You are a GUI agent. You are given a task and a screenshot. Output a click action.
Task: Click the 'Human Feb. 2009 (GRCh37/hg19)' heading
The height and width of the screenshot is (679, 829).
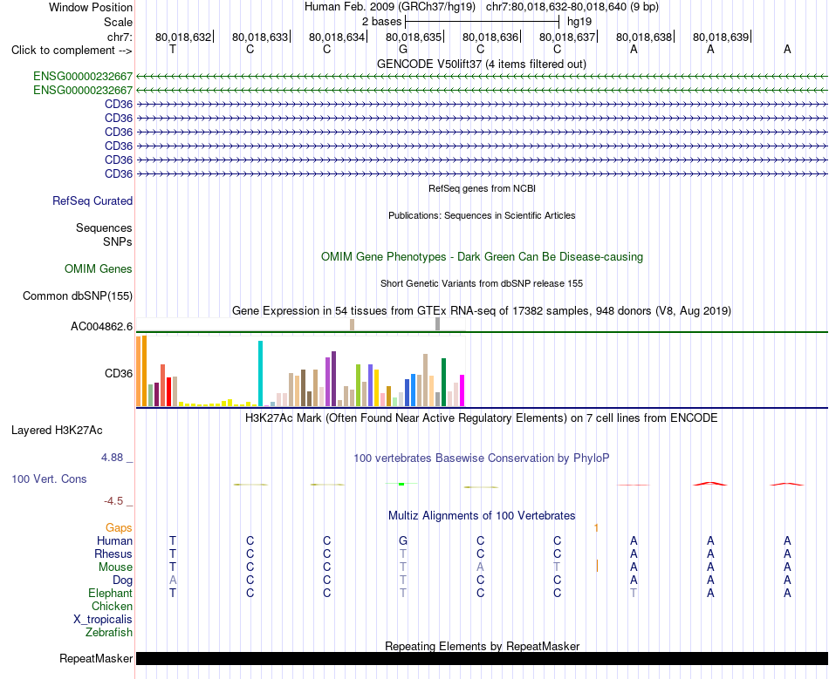point(390,7)
